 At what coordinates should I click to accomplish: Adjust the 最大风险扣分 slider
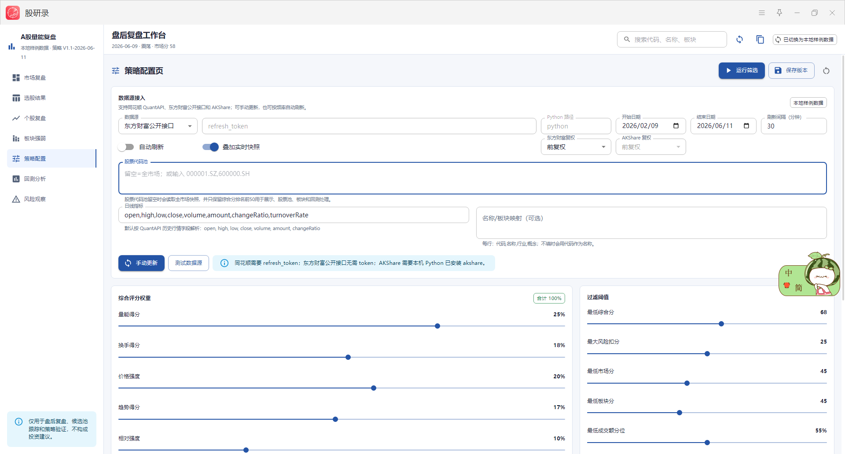(707, 354)
